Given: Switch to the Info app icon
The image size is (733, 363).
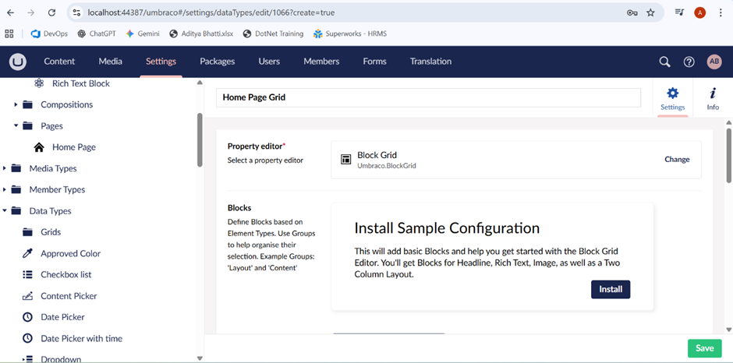Looking at the screenshot, I should 713,93.
